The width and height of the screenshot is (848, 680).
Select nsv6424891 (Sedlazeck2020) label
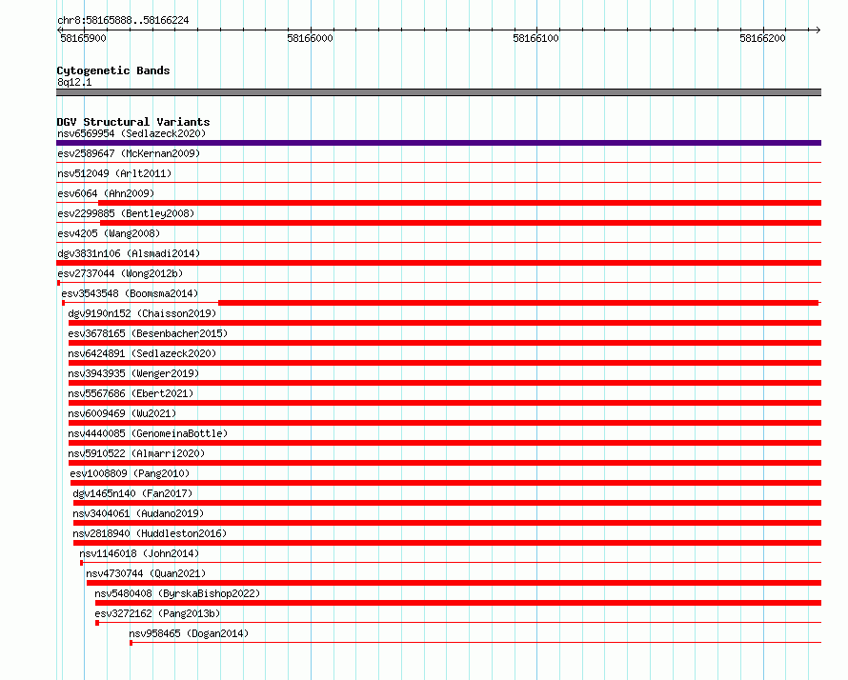[142, 353]
